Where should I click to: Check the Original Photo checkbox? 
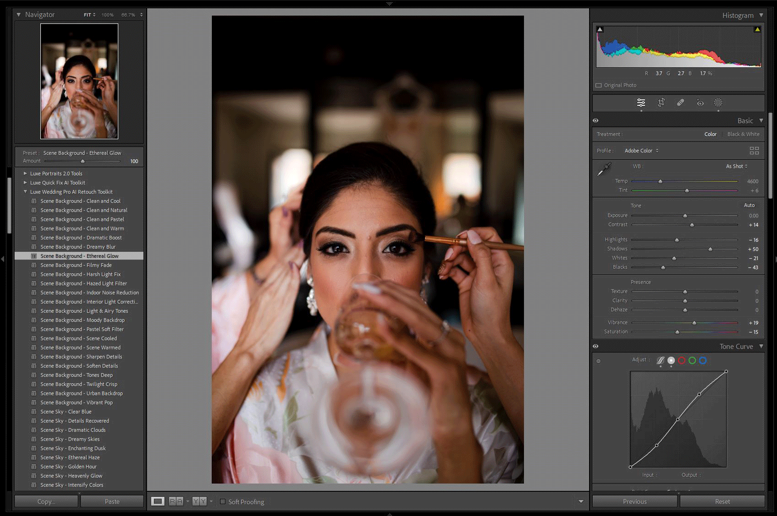point(599,85)
